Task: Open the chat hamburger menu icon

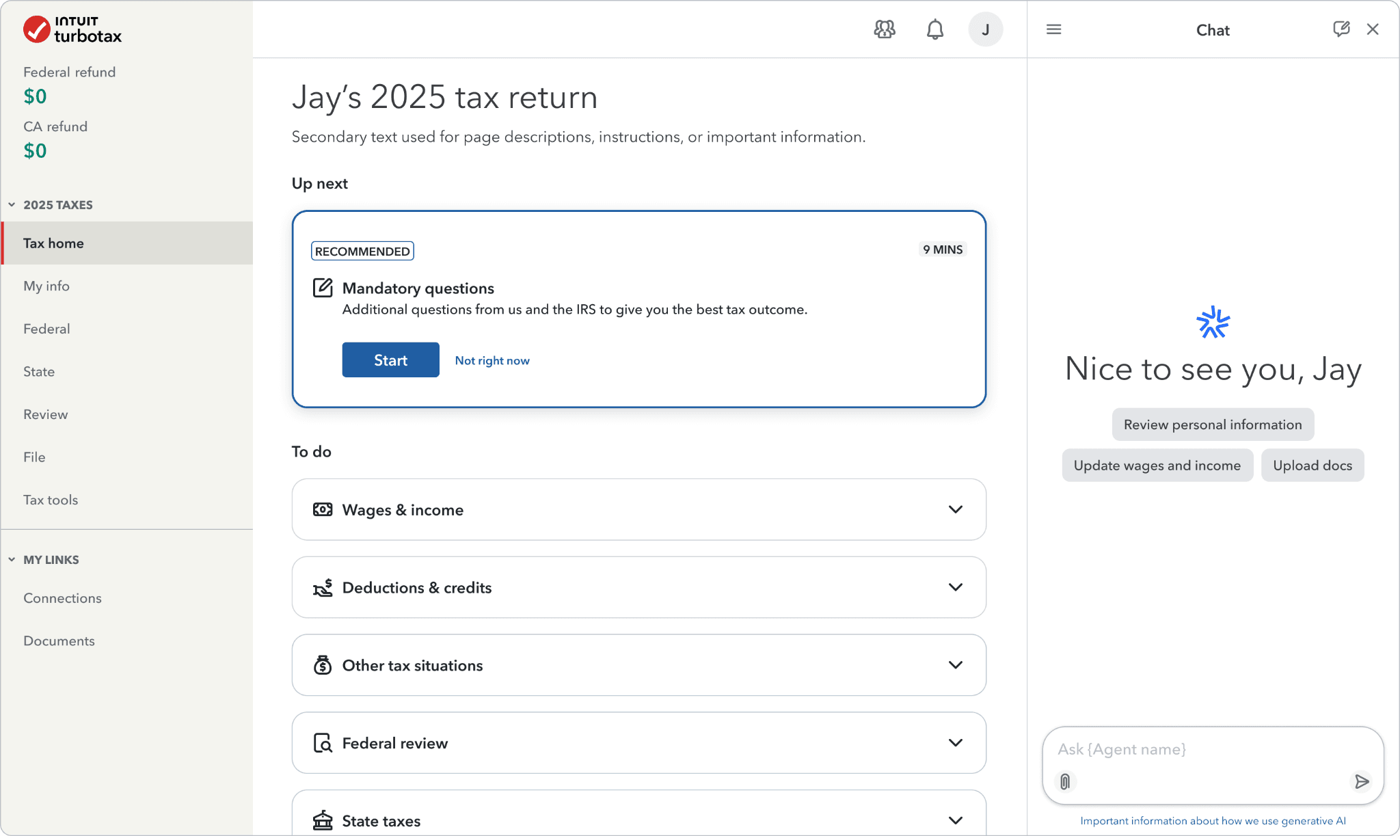Action: pyautogui.click(x=1054, y=29)
